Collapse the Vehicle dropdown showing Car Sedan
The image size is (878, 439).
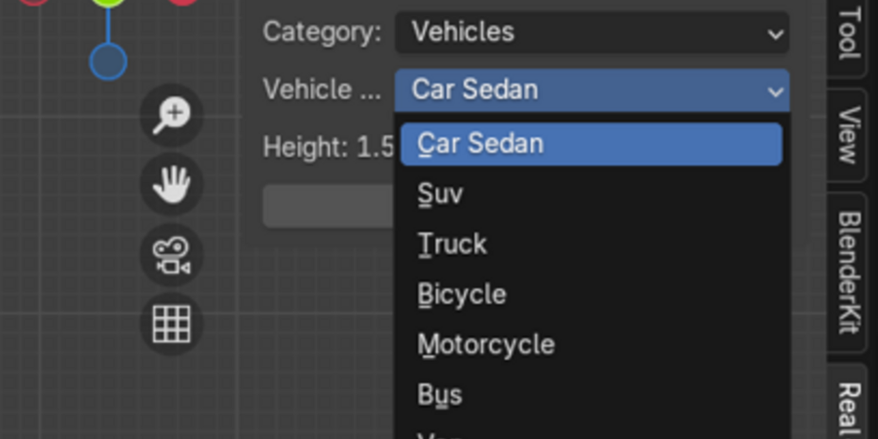click(x=592, y=90)
